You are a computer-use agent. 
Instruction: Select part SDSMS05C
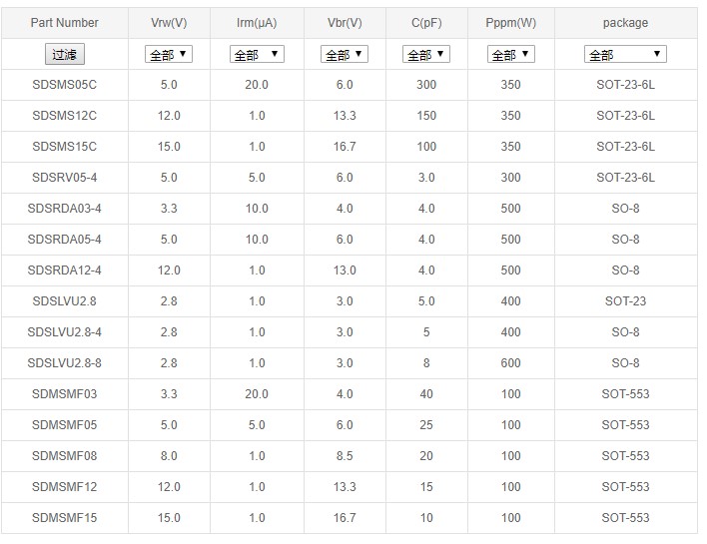coord(64,85)
